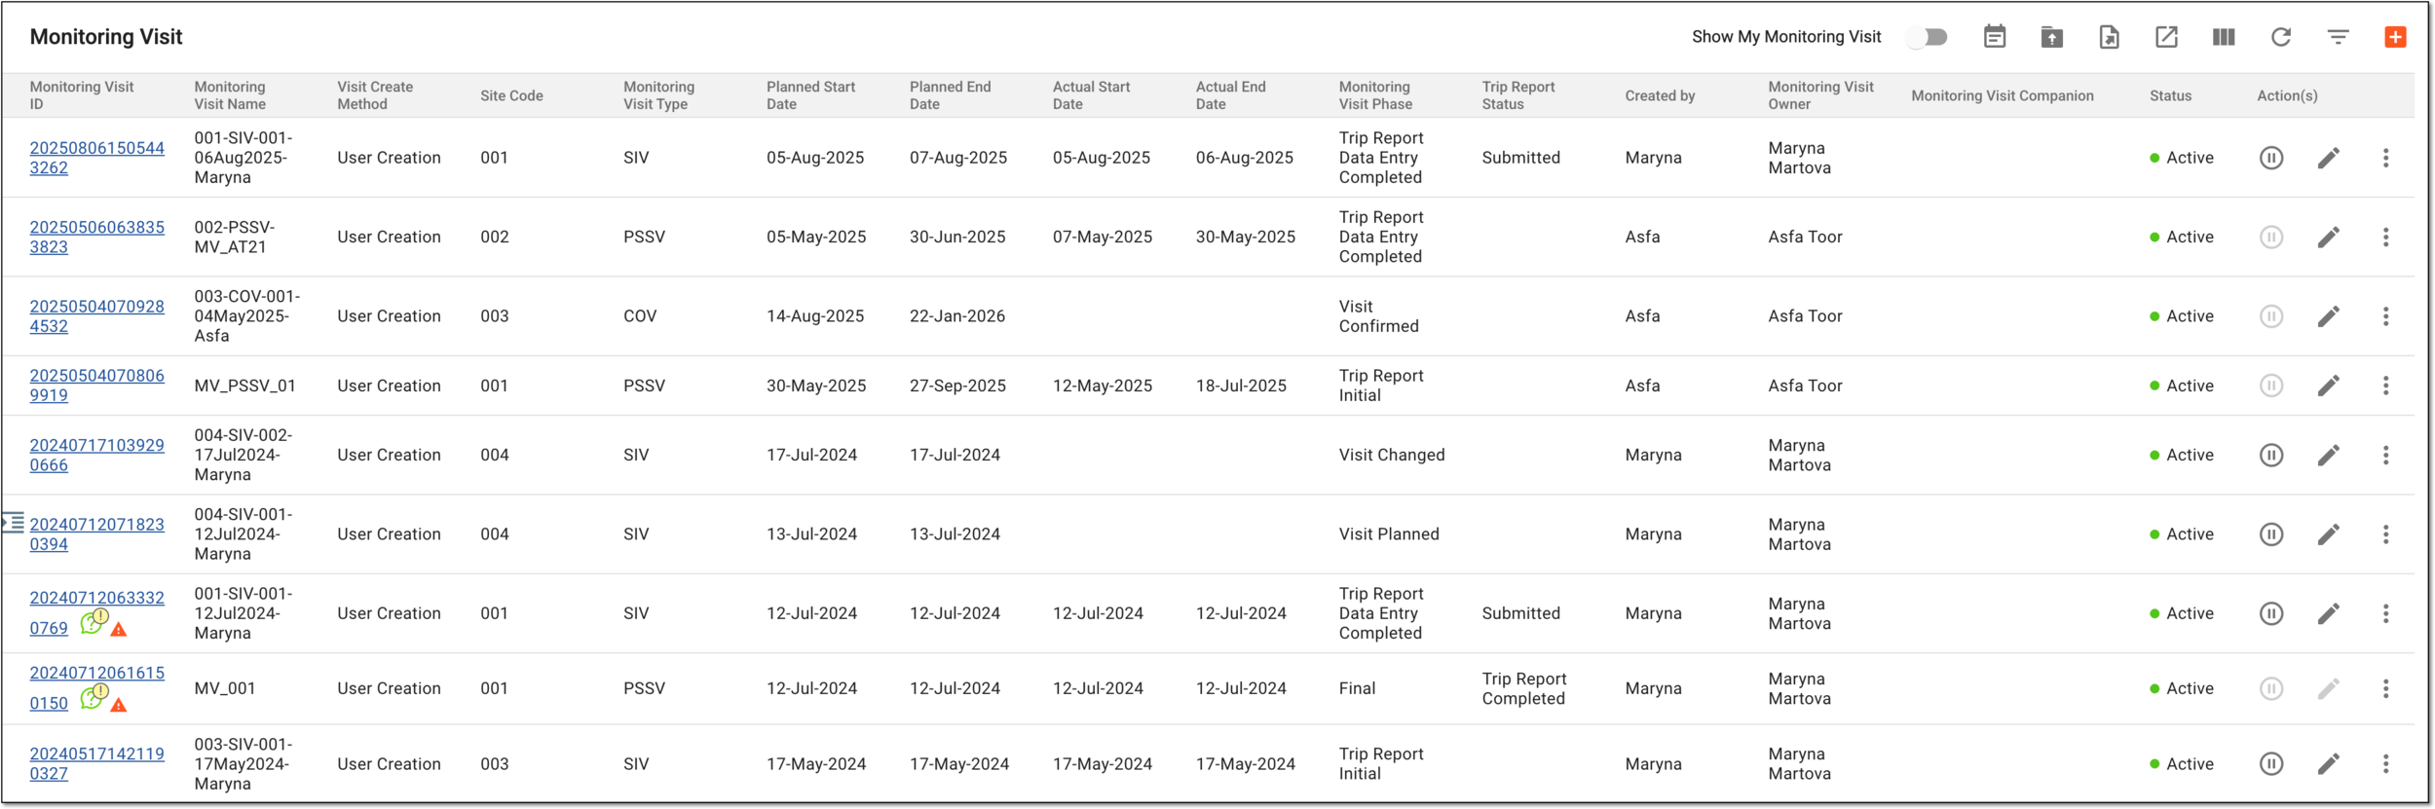This screenshot has width=2435, height=809.
Task: Open visit ID 202407171039290666
Action: 97,455
